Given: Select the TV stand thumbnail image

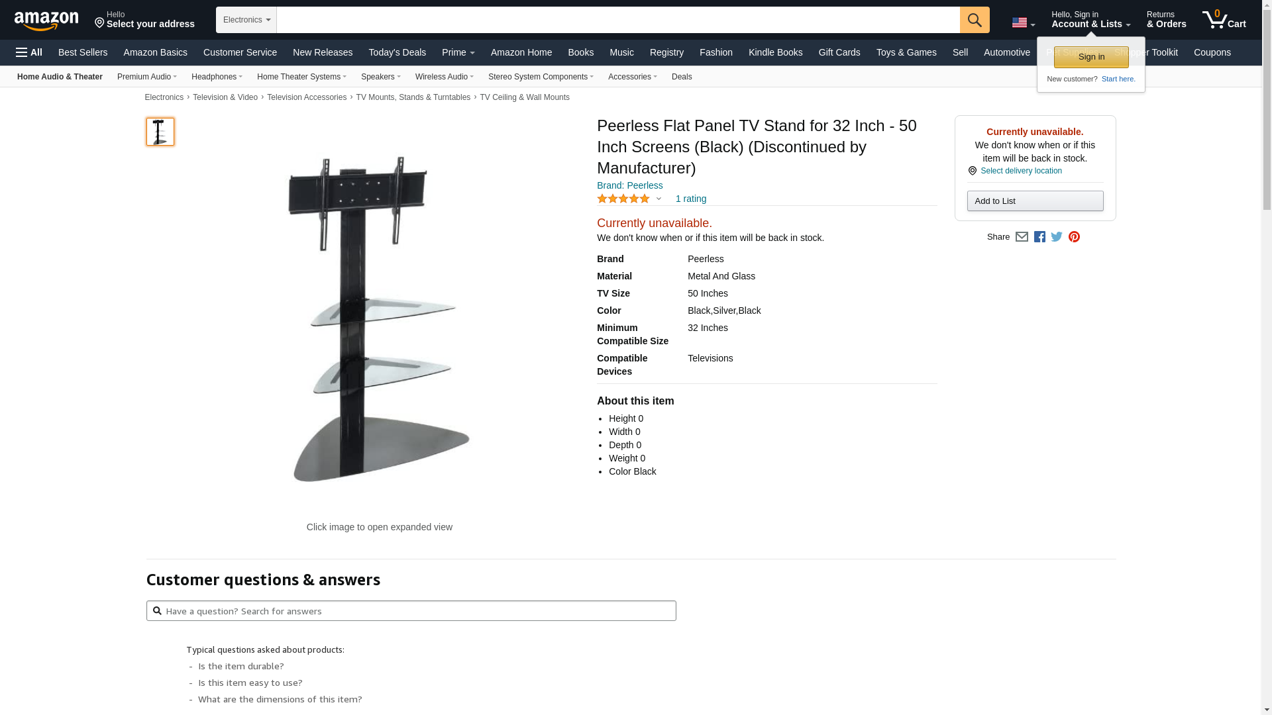Looking at the screenshot, I should point(160,132).
